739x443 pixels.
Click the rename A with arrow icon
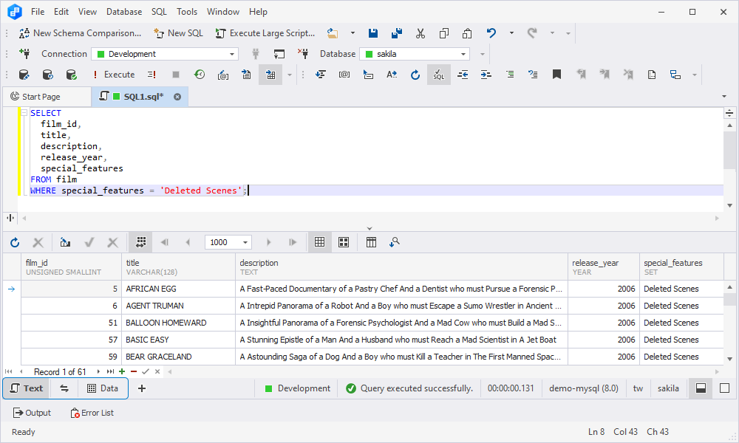[x=392, y=75]
